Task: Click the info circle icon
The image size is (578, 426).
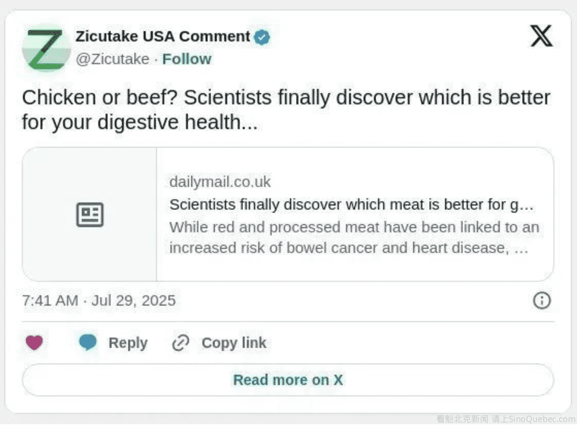Action: tap(542, 301)
